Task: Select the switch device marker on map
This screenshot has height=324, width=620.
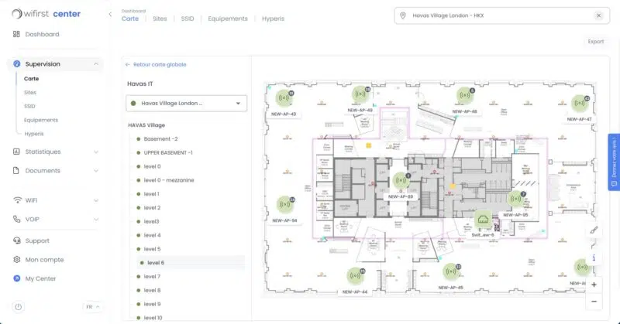Action: tap(483, 220)
